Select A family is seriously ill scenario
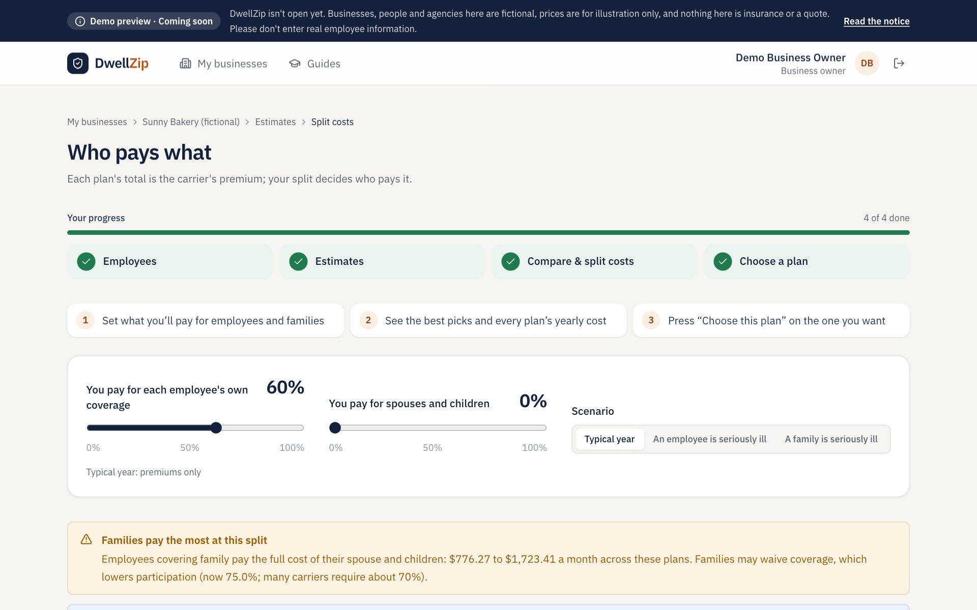Screen dimensions: 977x610 click(x=831, y=439)
